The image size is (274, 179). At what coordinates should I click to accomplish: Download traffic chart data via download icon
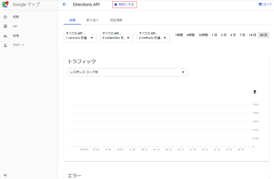(x=255, y=92)
